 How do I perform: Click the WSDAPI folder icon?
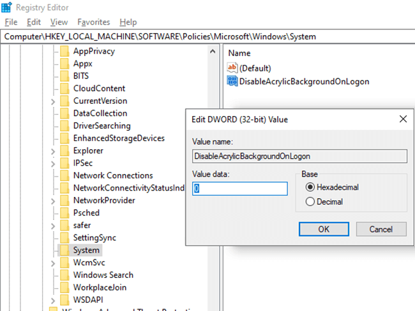[64, 300]
